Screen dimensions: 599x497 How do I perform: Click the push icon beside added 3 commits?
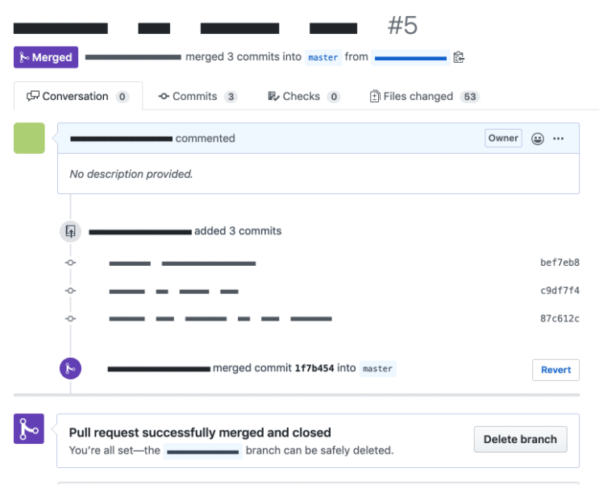point(70,231)
